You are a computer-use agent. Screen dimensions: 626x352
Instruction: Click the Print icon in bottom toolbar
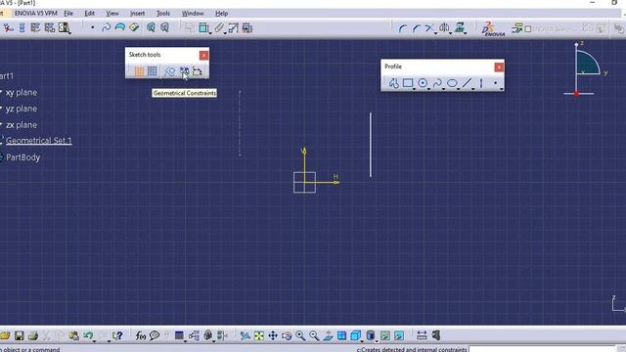(32, 335)
